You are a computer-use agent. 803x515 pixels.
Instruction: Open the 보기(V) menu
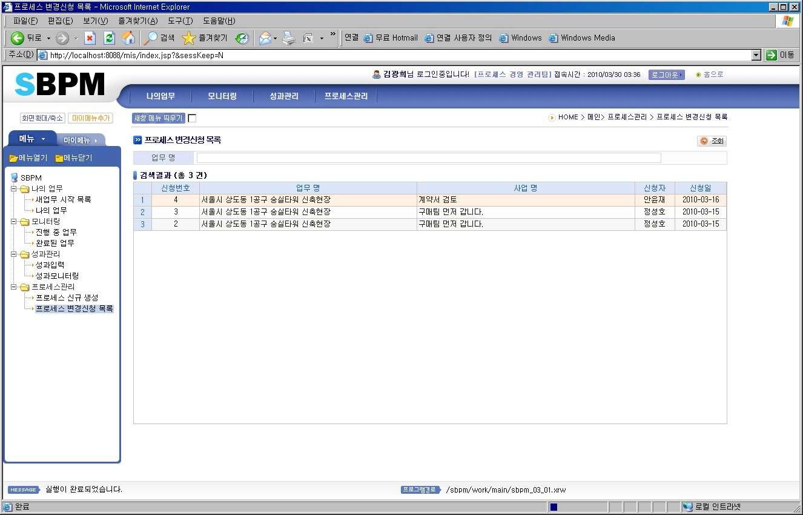pyautogui.click(x=95, y=21)
